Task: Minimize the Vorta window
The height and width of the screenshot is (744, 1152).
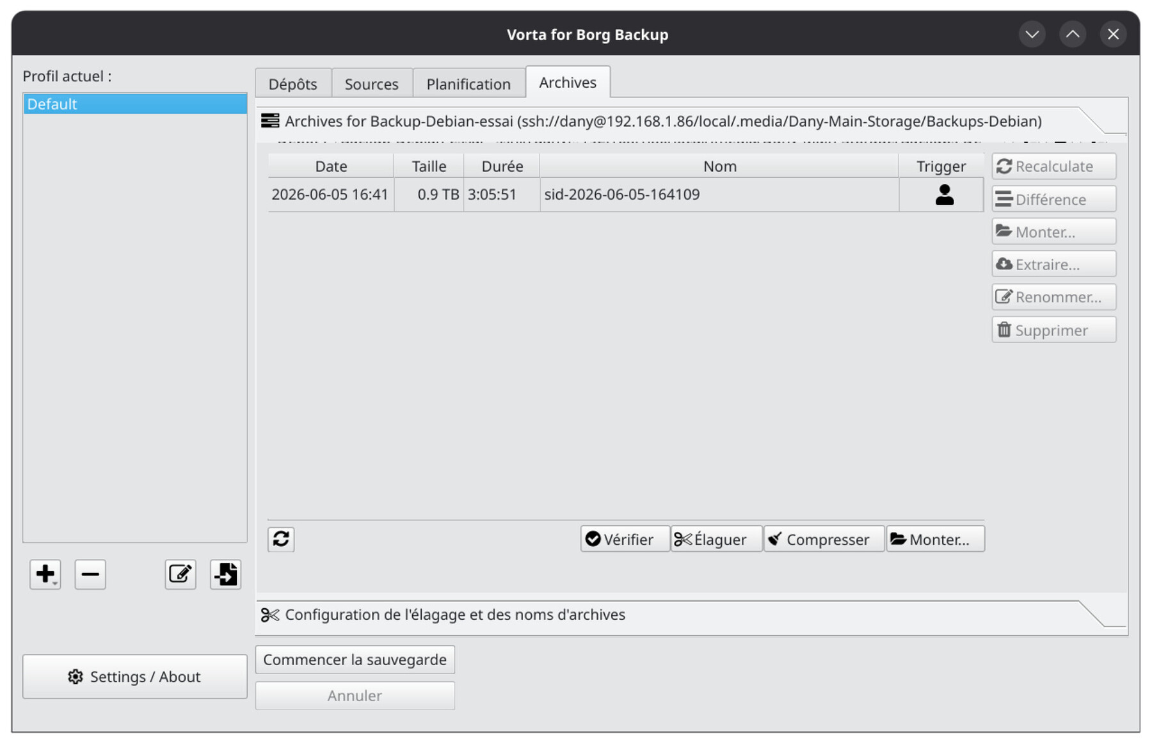Action: tap(1032, 34)
